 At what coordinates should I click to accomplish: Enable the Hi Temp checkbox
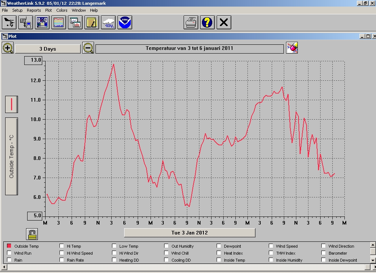(x=62, y=246)
